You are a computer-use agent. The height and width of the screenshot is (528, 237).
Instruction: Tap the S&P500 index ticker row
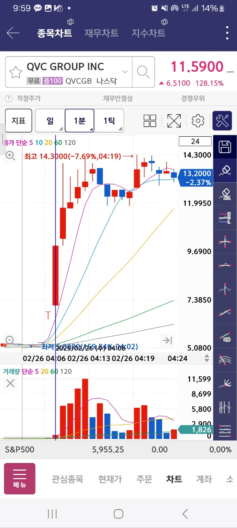tap(118, 449)
